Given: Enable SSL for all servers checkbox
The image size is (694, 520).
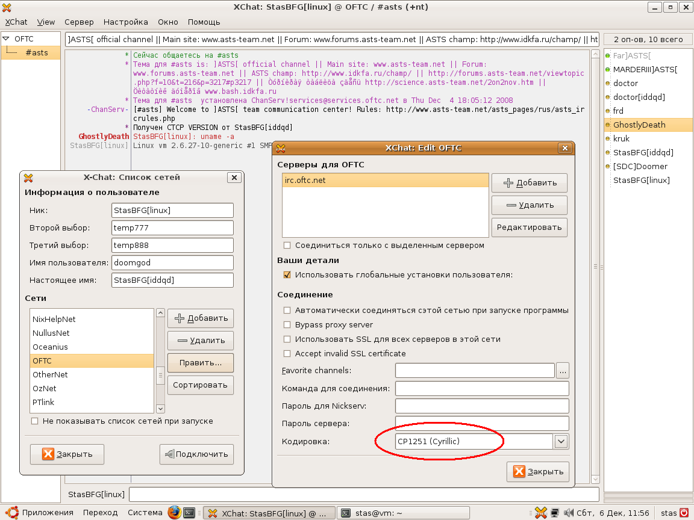Looking at the screenshot, I should tap(287, 339).
